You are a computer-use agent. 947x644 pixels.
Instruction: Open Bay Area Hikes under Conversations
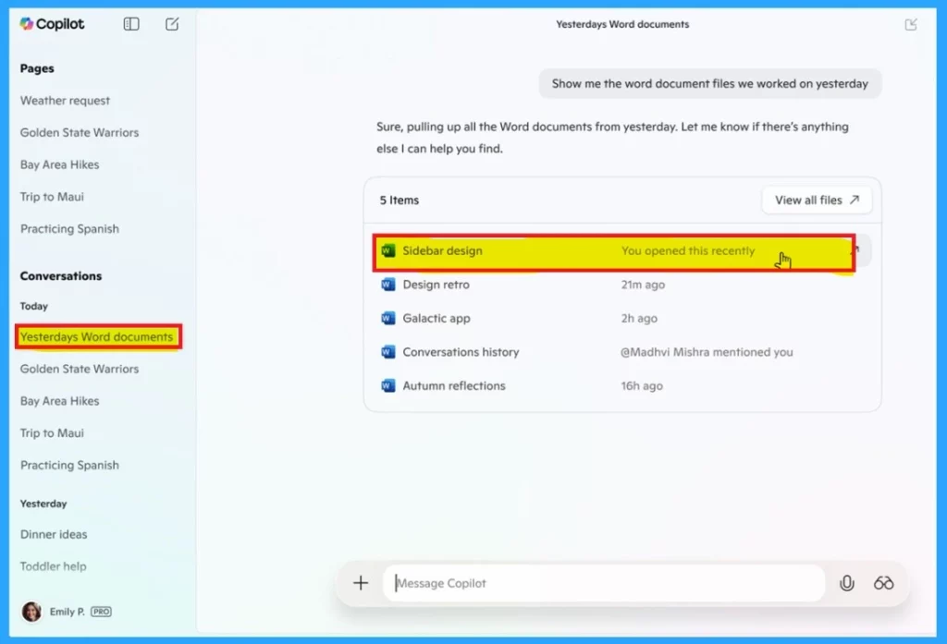click(60, 401)
